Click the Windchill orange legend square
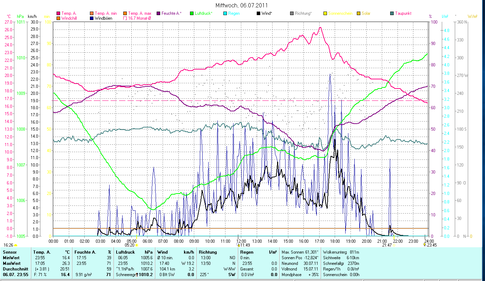Image resolution: width=485 pixels, height=281 pixels. 58,18
